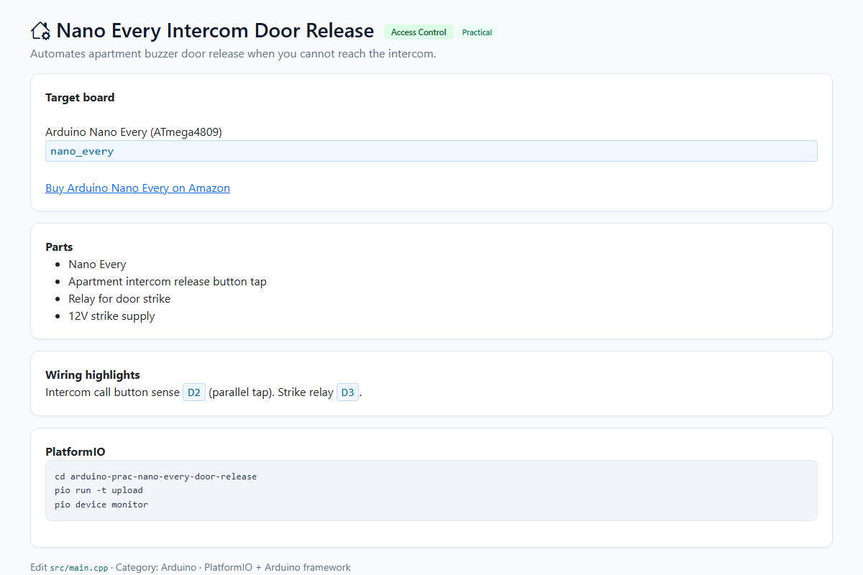Click the 'PlatformIO' section heading
This screenshot has width=863, height=575.
click(x=76, y=452)
